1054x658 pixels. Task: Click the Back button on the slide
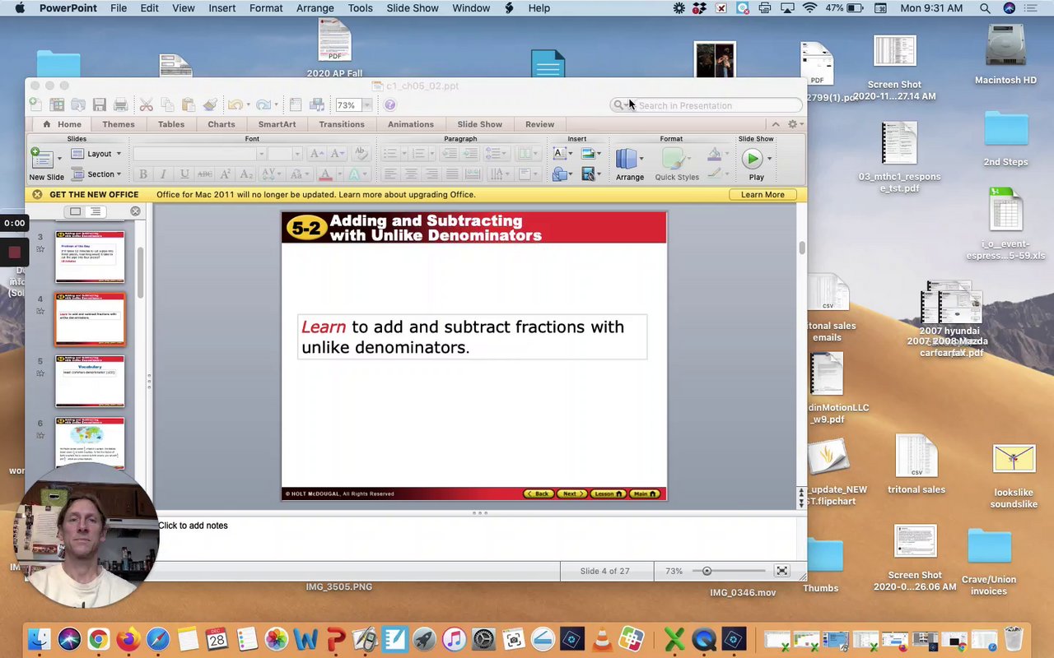[x=539, y=493]
